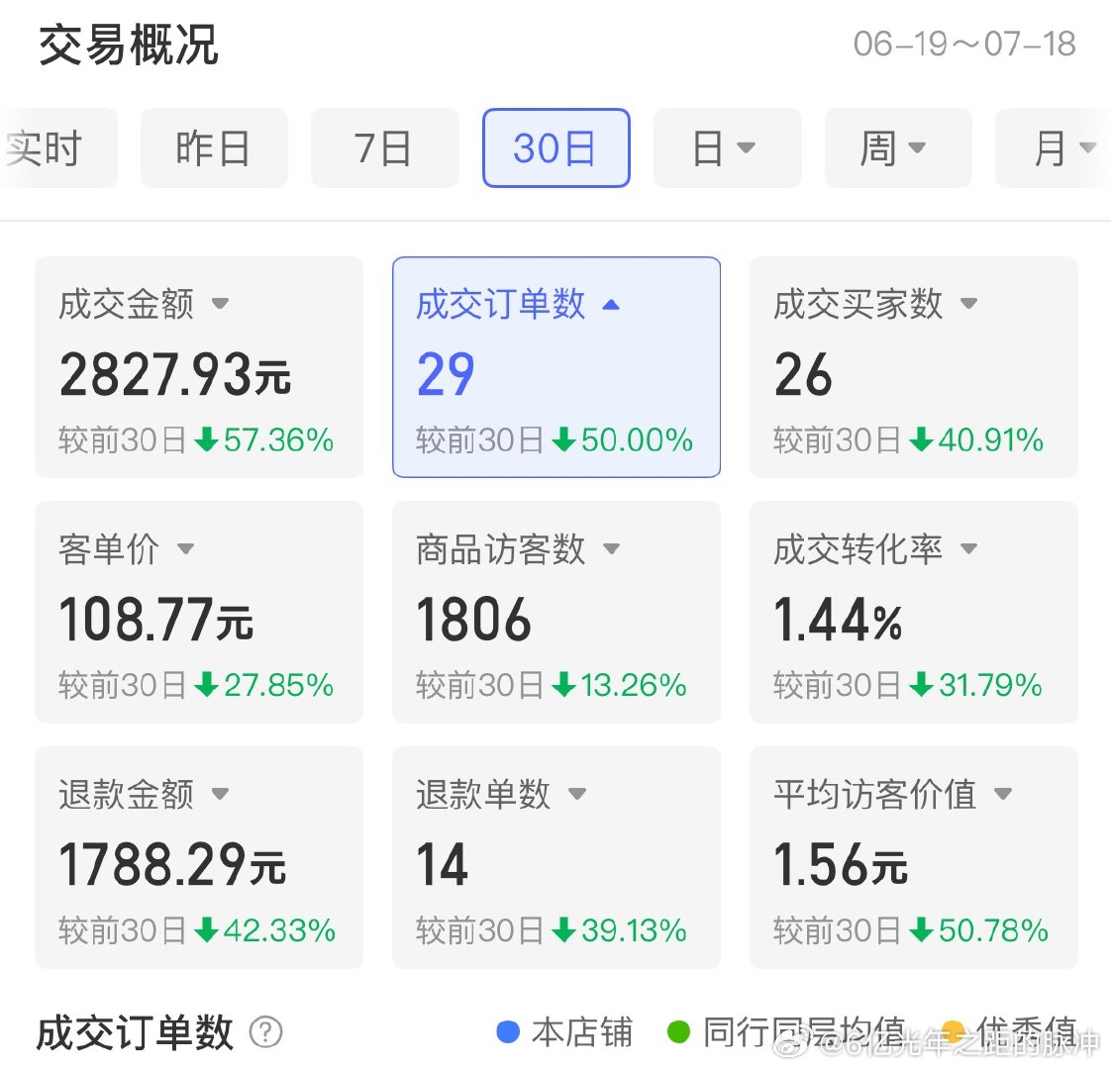
Task: Toggle the 同行同层均值 green legend dot
Action: point(679,1032)
